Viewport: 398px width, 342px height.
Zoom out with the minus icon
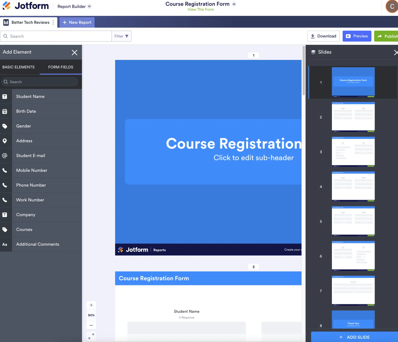(x=91, y=325)
